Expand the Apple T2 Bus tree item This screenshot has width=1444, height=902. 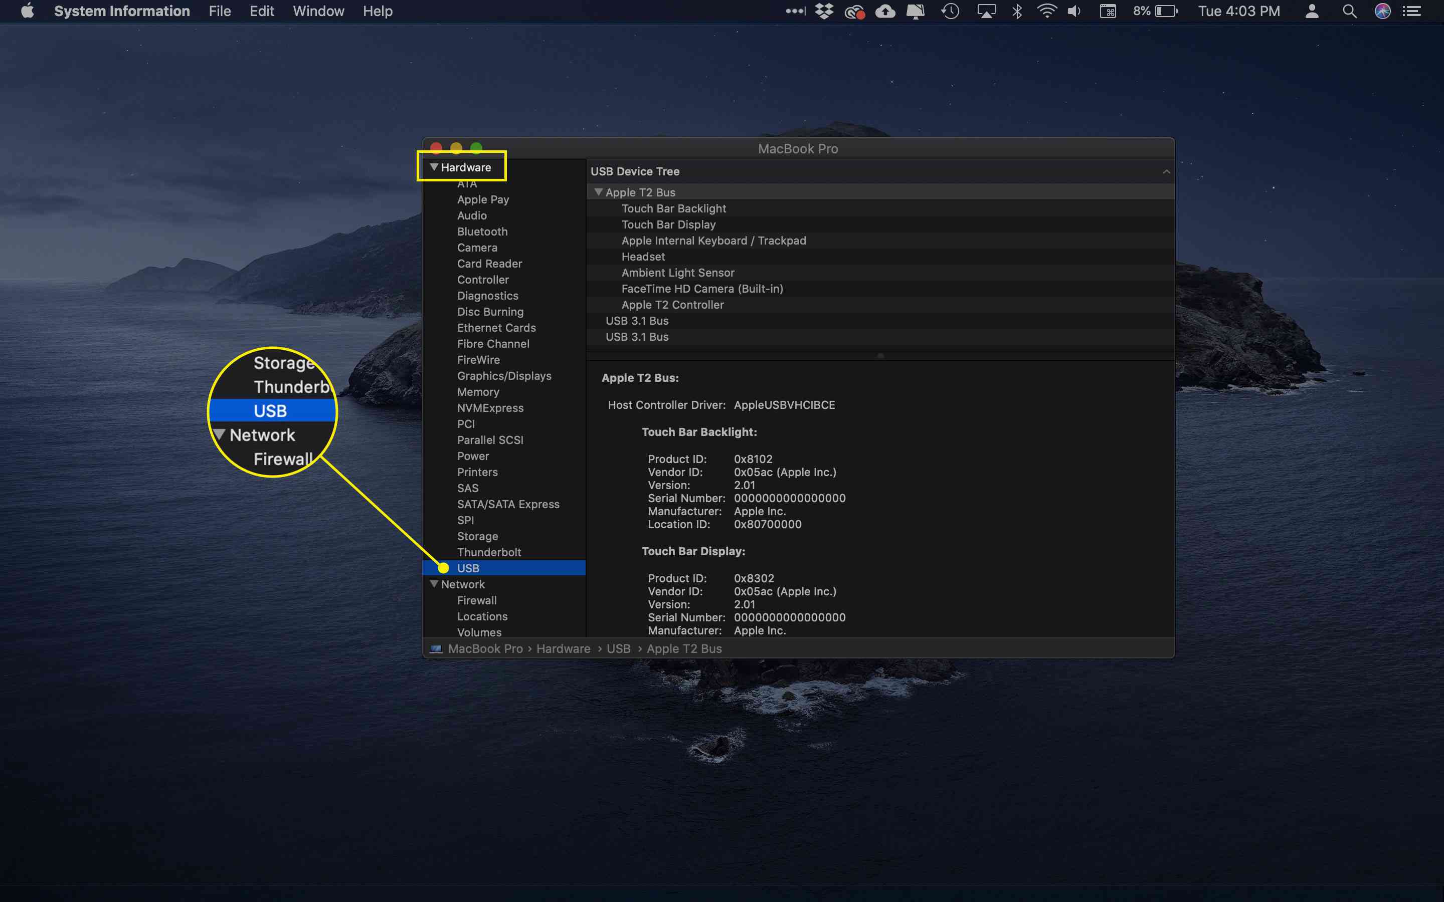pyautogui.click(x=600, y=192)
